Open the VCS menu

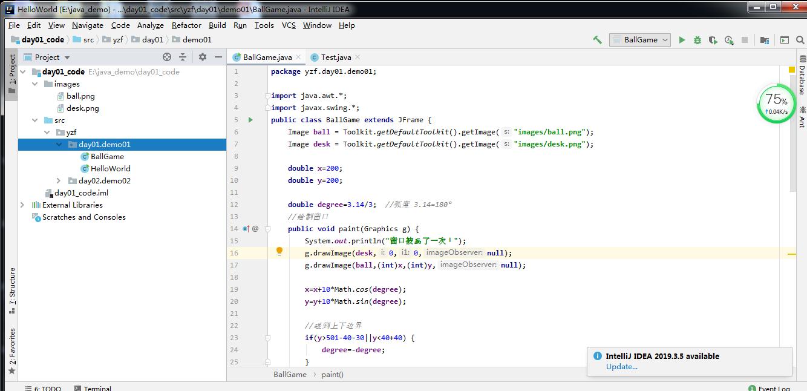click(289, 25)
